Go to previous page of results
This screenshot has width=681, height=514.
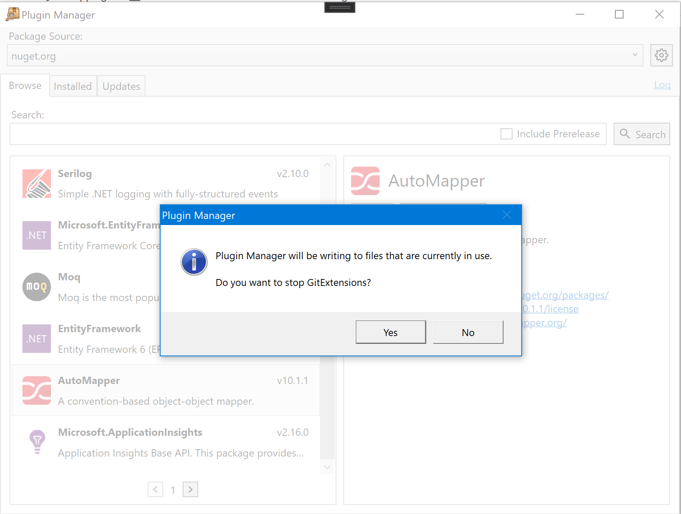[155, 489]
